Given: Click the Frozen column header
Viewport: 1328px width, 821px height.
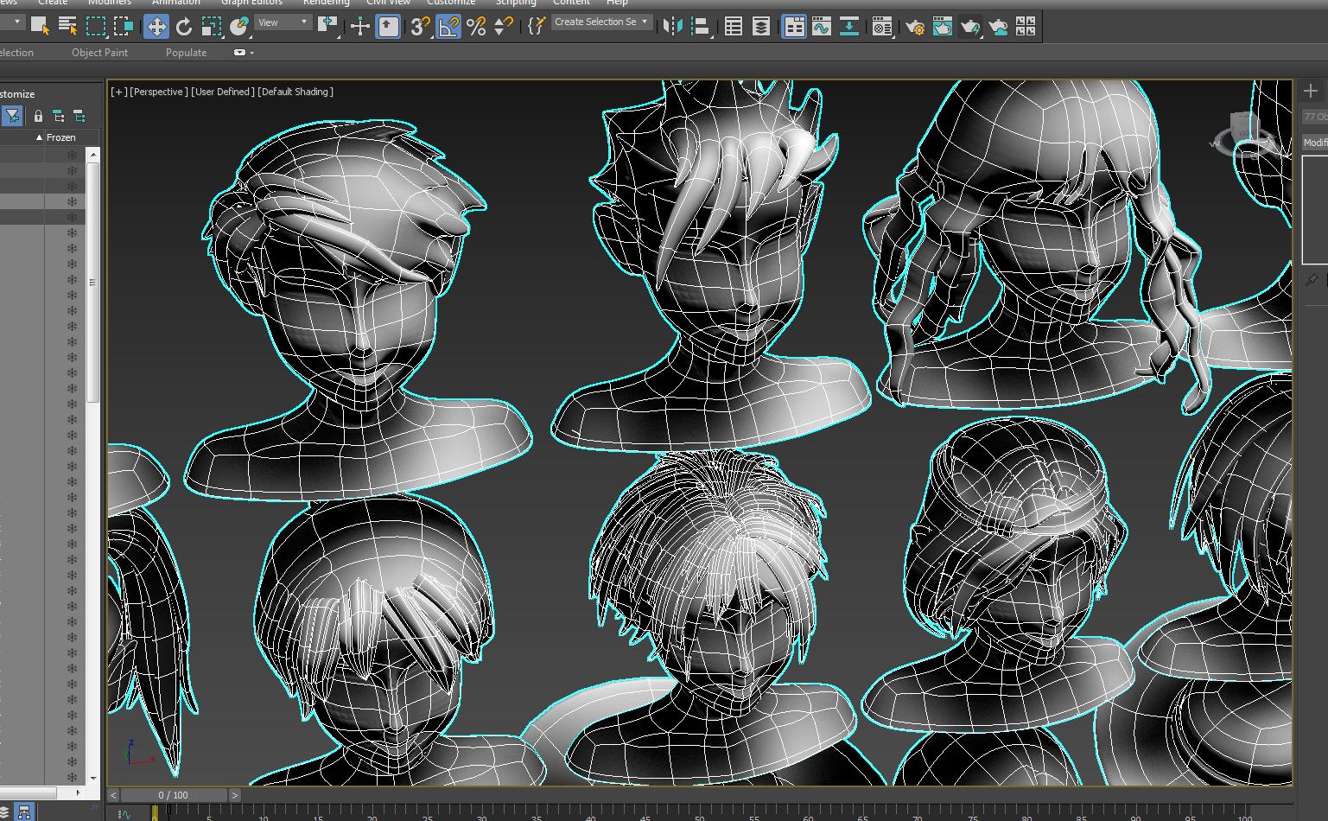Looking at the screenshot, I should 60,137.
